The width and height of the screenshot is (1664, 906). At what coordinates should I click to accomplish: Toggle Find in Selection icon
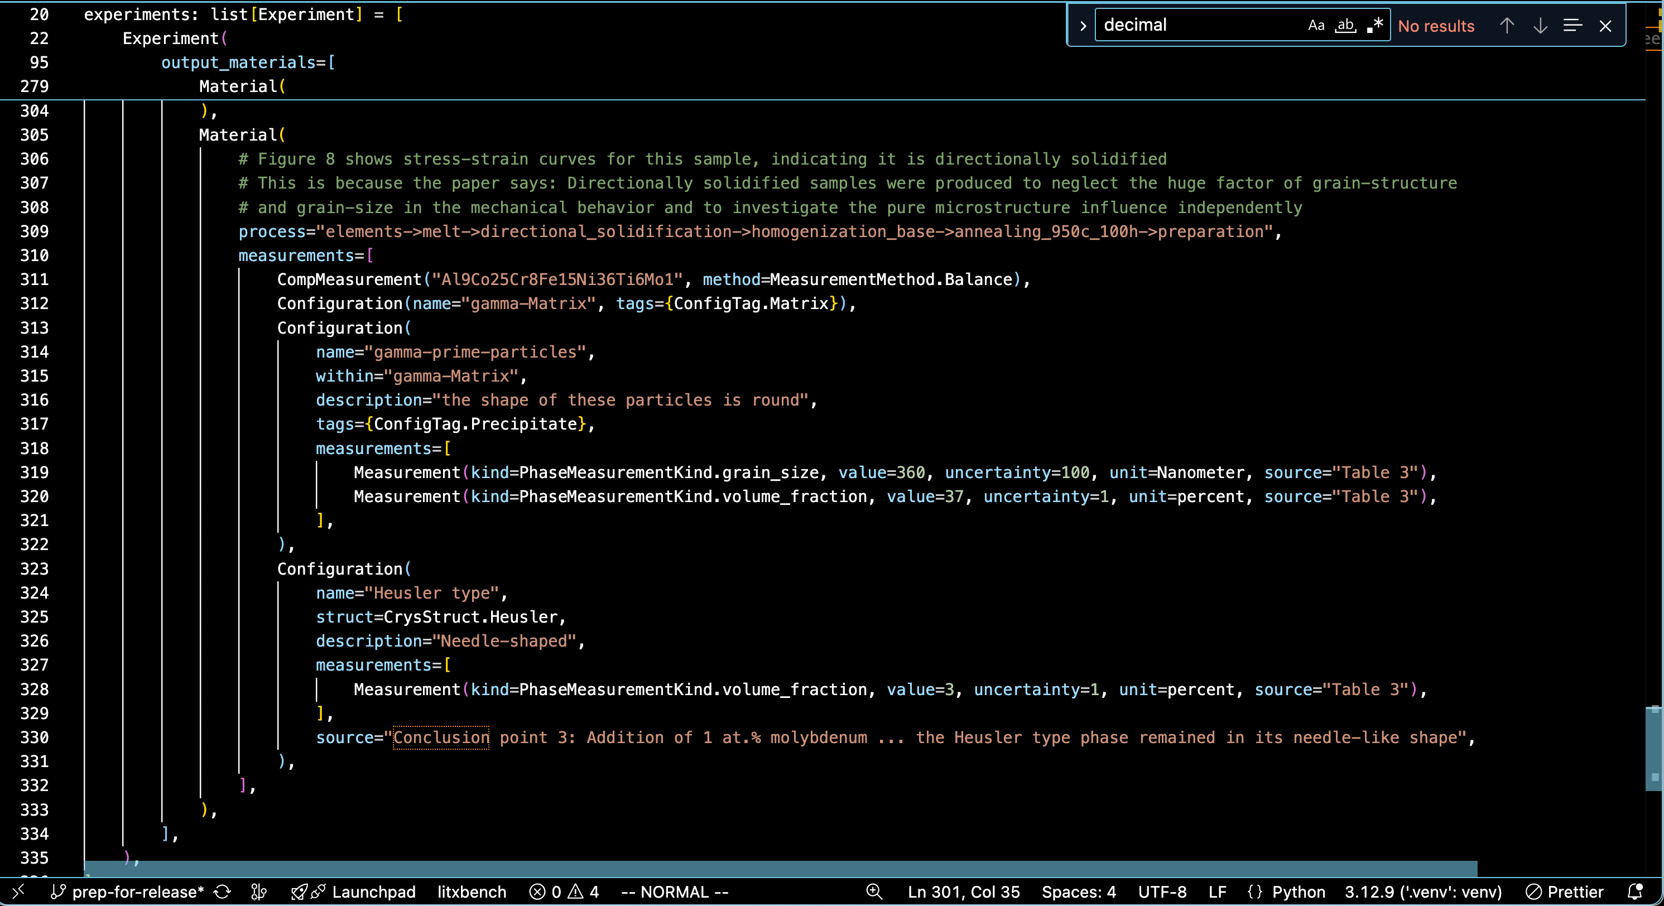(1572, 25)
